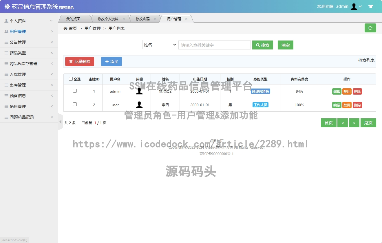Screen dimensions: 382x243
Task: Click 编辑 in the admin row
Action: pos(337,91)
